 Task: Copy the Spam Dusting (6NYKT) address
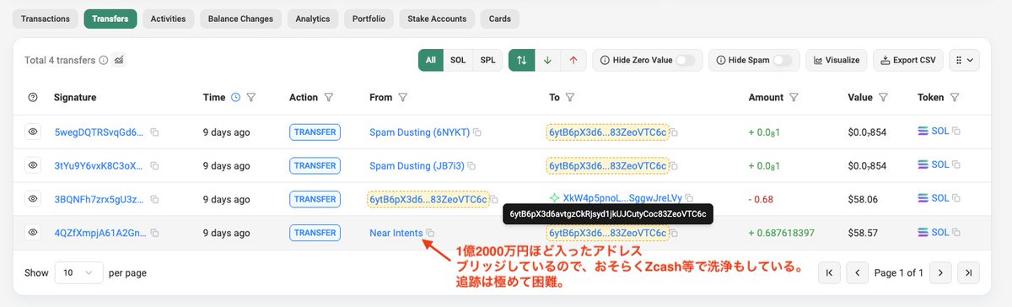(477, 132)
